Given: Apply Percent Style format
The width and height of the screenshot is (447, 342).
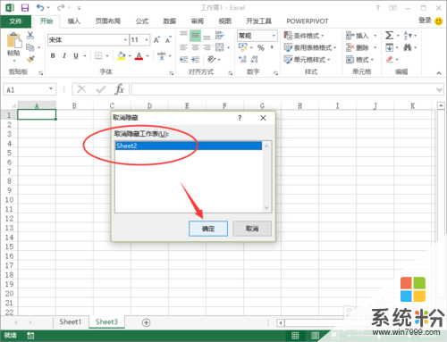Looking at the screenshot, I should (x=261, y=47).
